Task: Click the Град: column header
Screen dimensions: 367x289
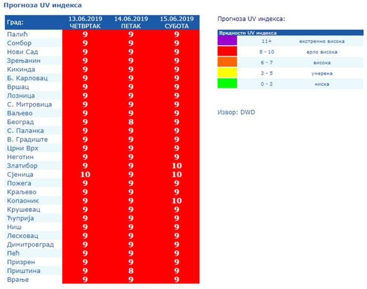Action: pos(15,23)
